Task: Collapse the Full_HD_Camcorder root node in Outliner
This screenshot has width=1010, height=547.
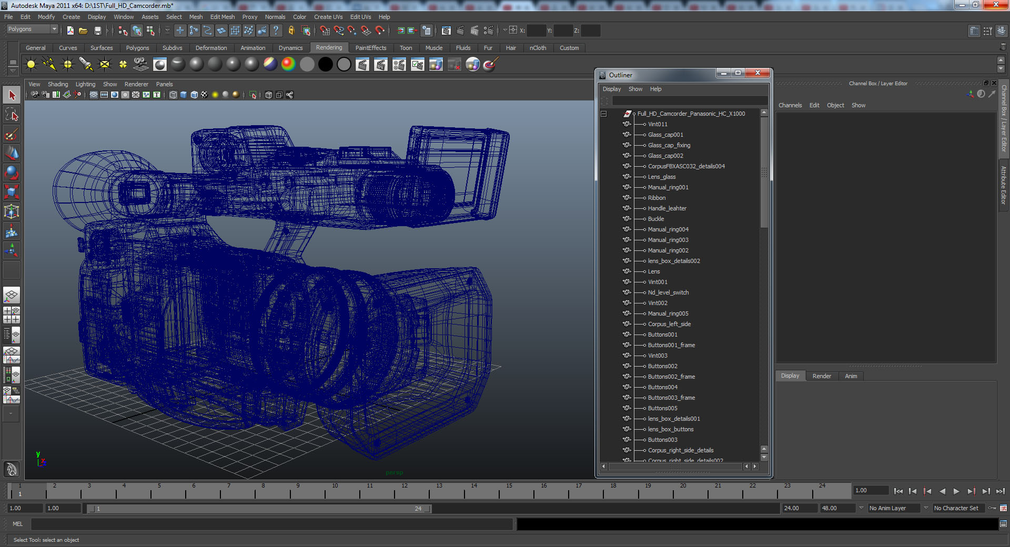Action: 603,114
